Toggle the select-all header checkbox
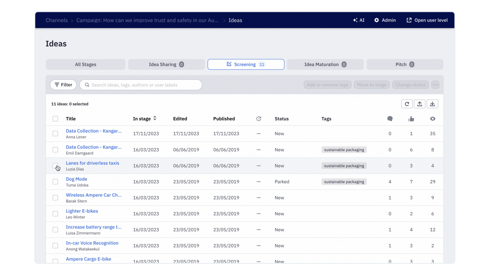Viewport: 490px width, 275px height. [55, 119]
